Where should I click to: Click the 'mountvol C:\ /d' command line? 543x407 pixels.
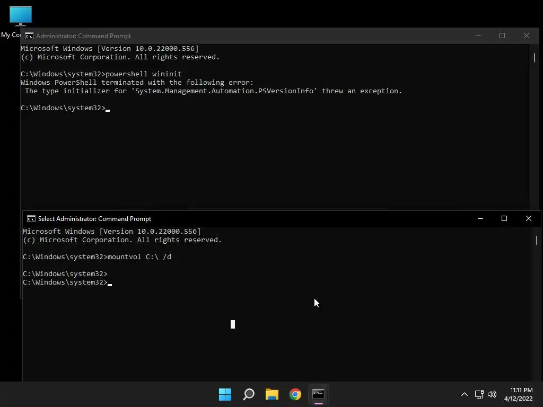click(x=97, y=257)
